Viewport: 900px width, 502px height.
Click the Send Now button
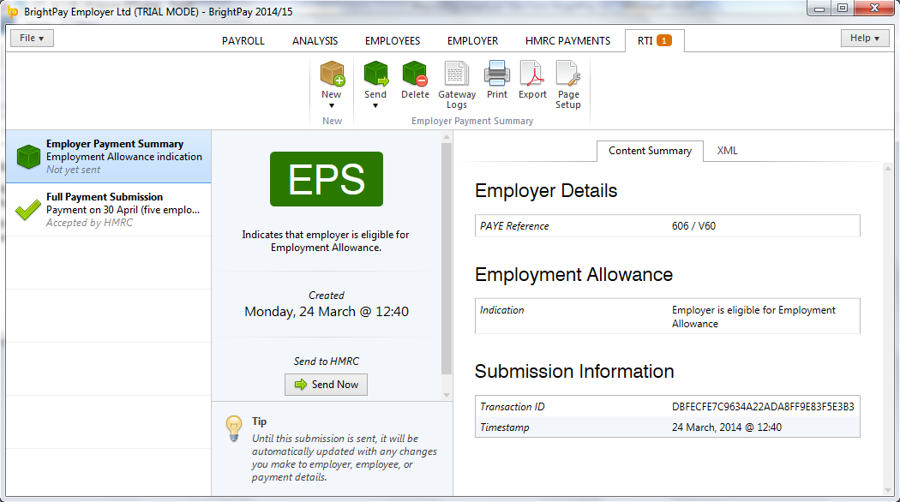tap(326, 385)
